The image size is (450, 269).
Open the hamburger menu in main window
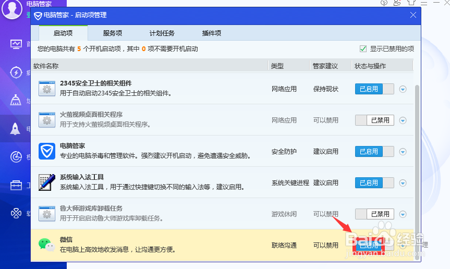click(424, 3)
